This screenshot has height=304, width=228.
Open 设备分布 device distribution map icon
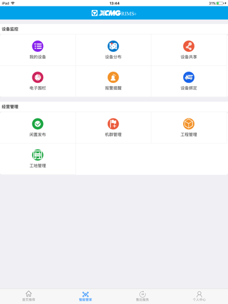[x=113, y=46]
